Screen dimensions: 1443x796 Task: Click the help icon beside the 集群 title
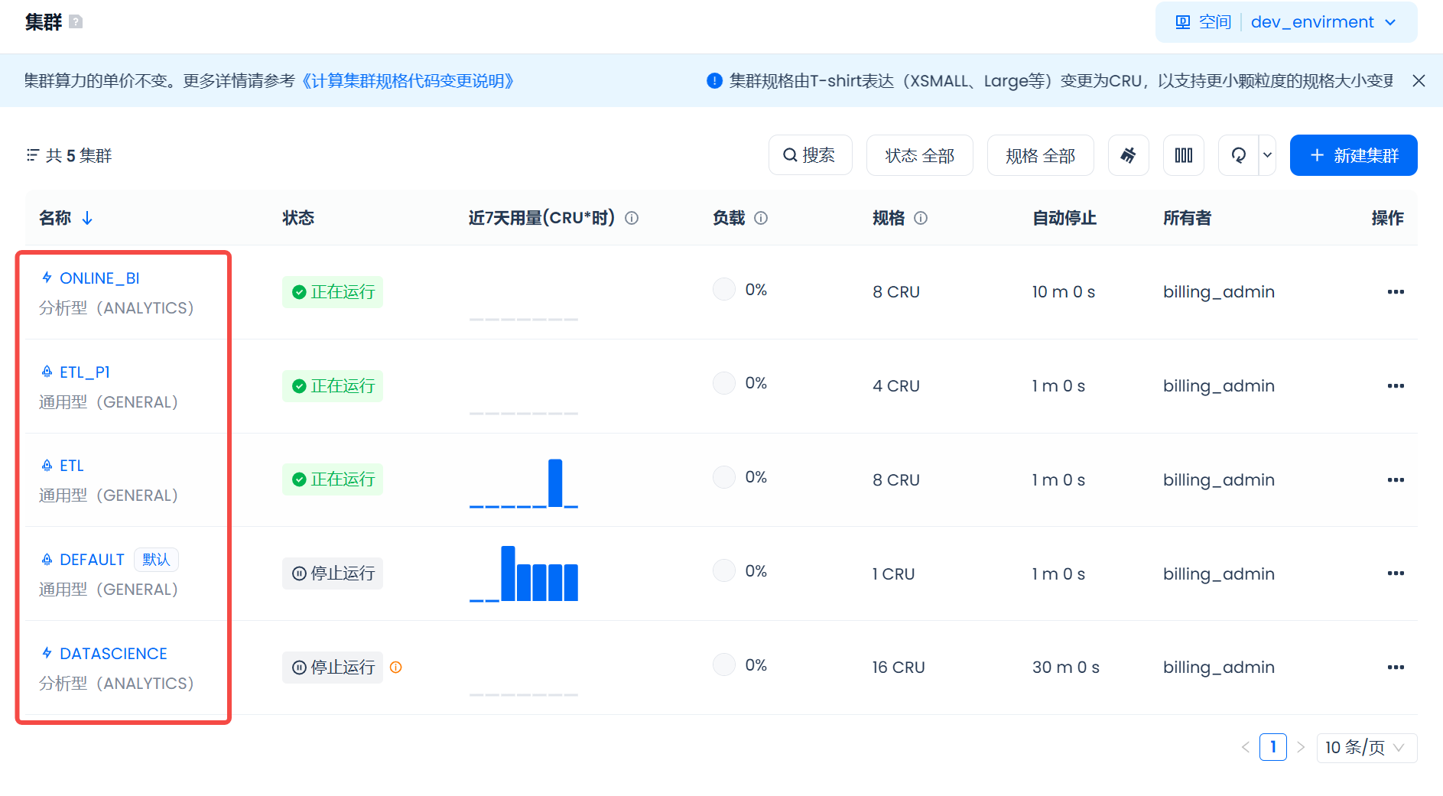pos(76,22)
